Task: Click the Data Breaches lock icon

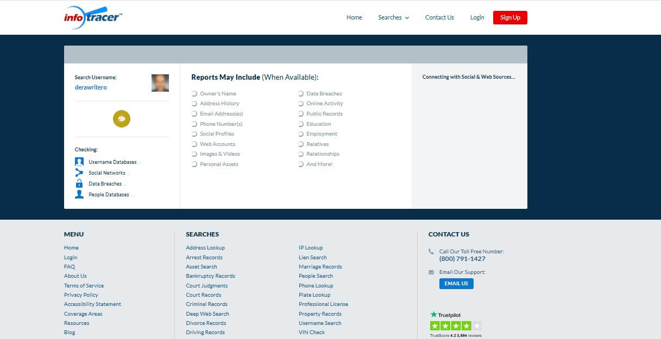Action: coord(79,184)
